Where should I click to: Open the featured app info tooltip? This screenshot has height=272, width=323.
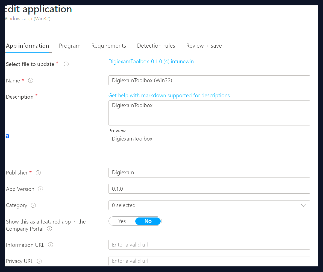point(49,229)
